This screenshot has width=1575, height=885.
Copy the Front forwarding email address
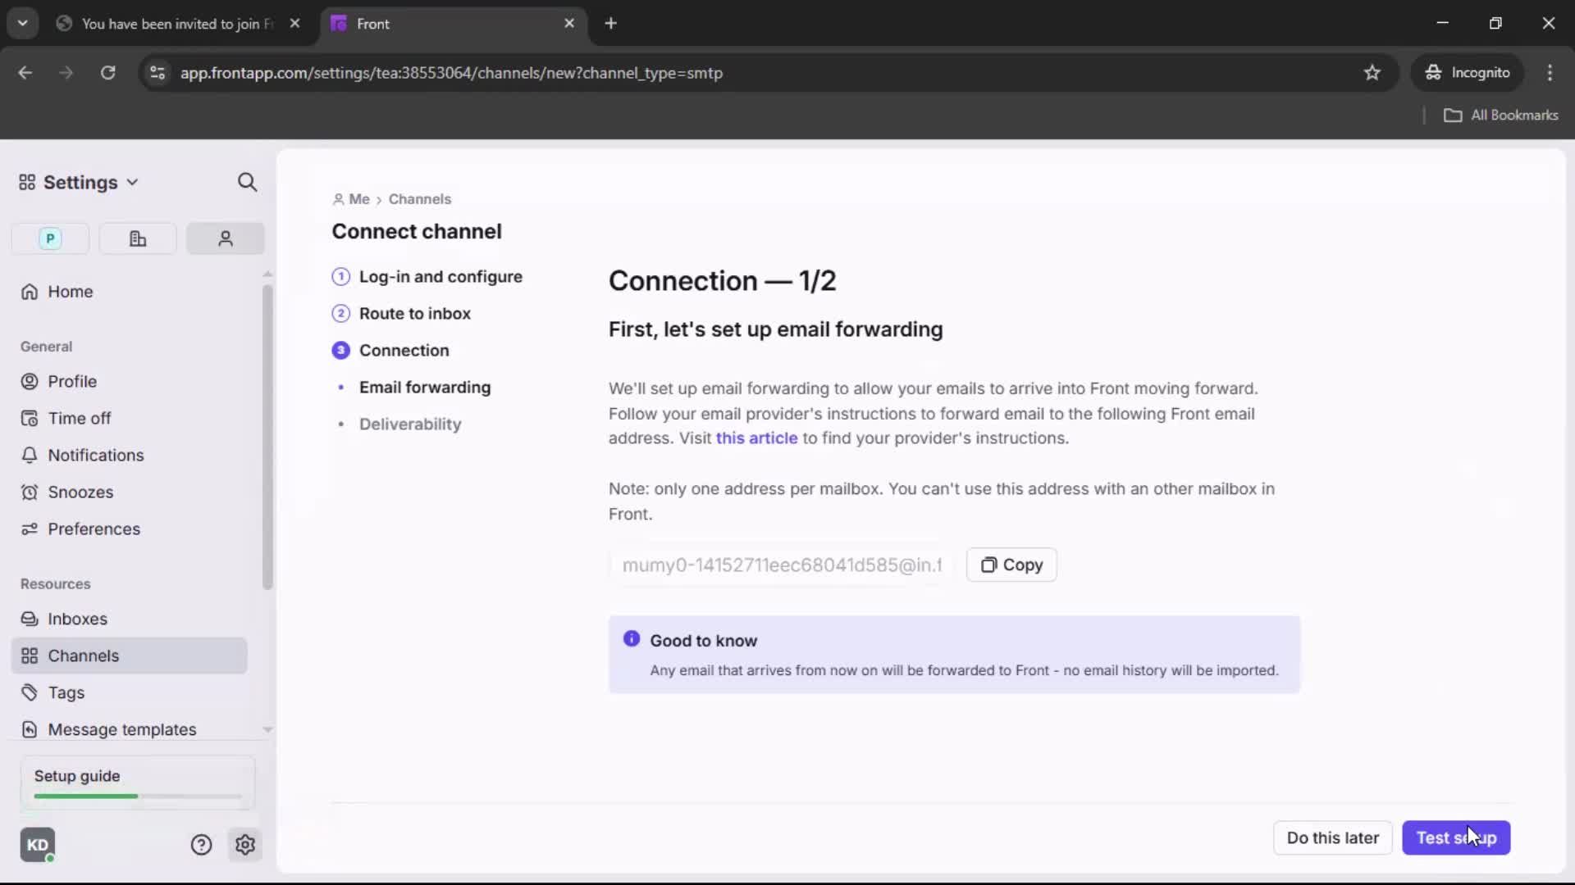(x=1011, y=565)
